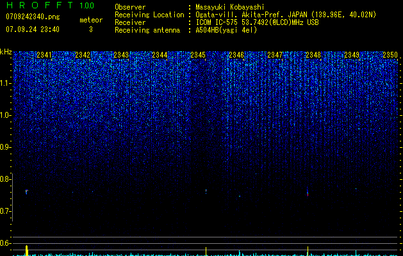Click the 2341 time marker
Screen dimensions: 403x256
coord(44,55)
